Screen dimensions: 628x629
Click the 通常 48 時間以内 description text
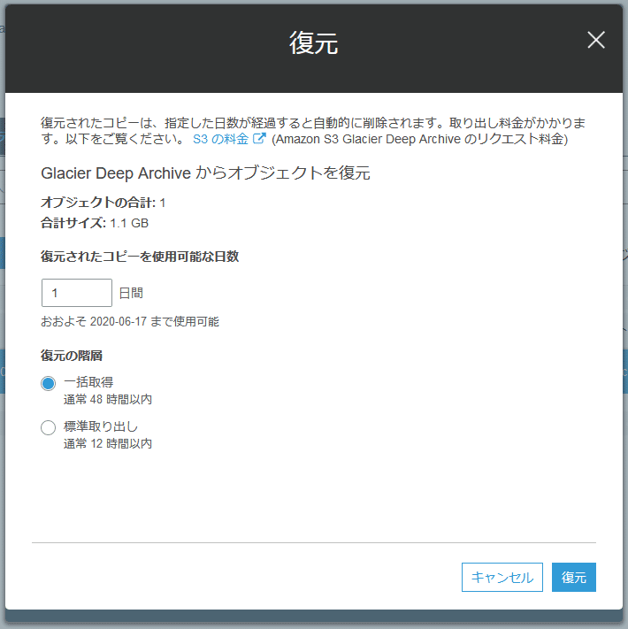108,400
